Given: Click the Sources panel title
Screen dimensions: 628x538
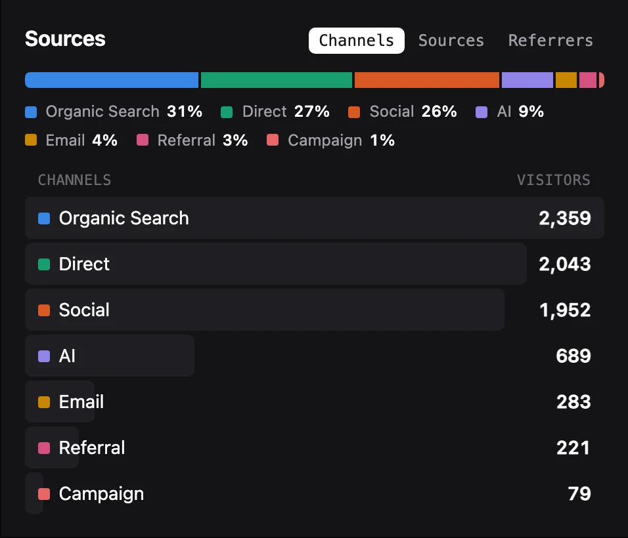Looking at the screenshot, I should tap(65, 39).
